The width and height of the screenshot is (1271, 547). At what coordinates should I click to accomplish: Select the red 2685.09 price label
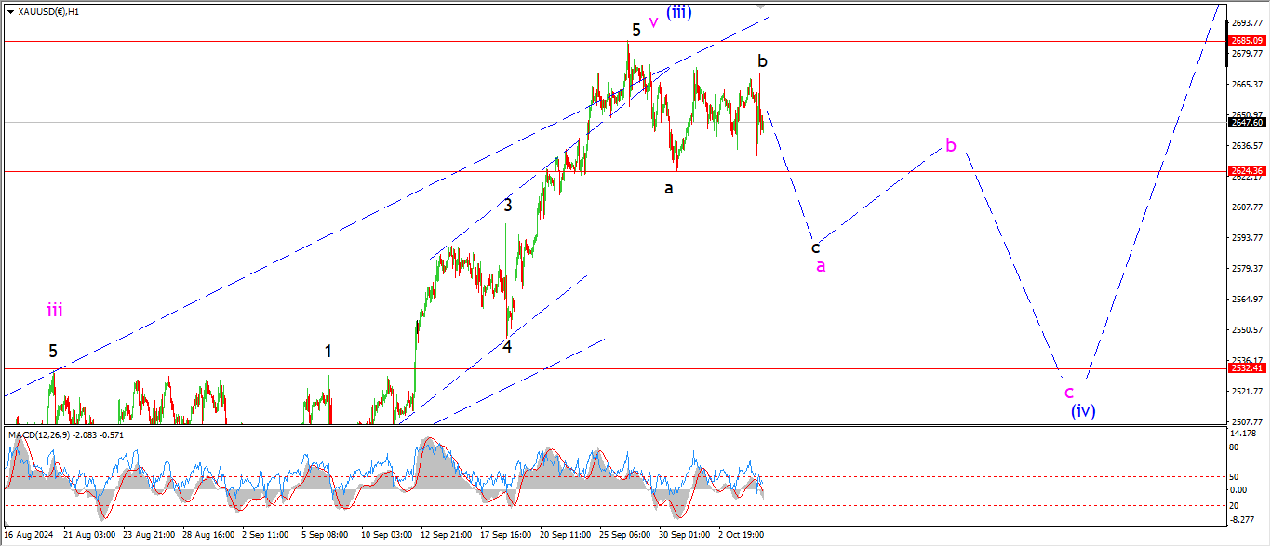pyautogui.click(x=1247, y=41)
